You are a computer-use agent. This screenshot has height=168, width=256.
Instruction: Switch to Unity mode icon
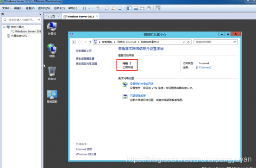point(149,8)
